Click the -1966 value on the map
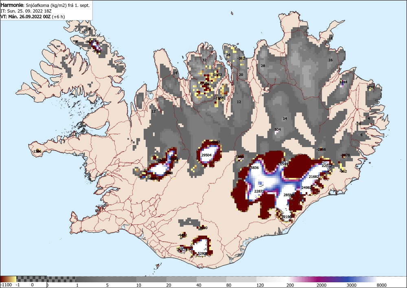 (x=219, y=98)
